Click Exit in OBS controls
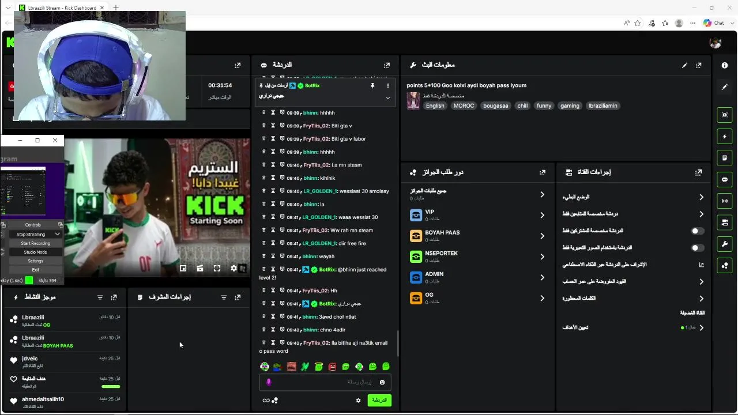This screenshot has height=415, width=738. [x=35, y=270]
